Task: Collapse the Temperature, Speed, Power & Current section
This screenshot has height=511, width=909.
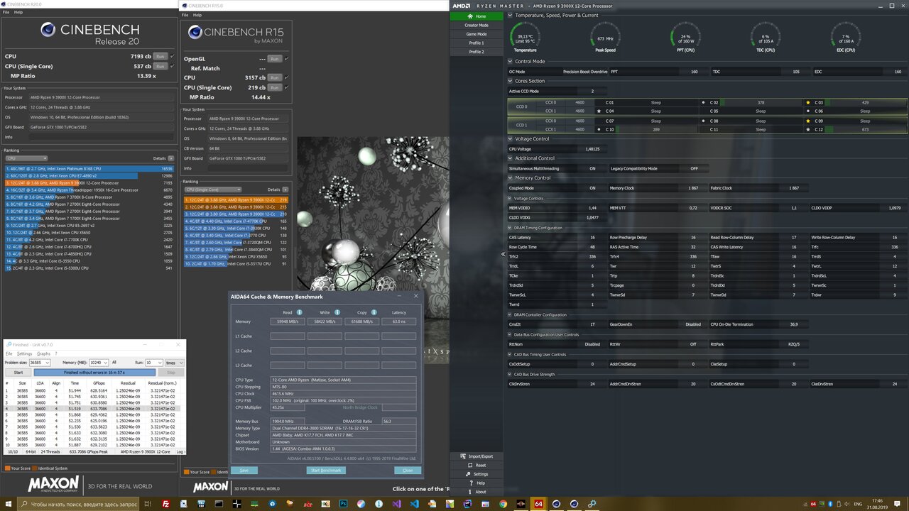Action: click(x=511, y=15)
